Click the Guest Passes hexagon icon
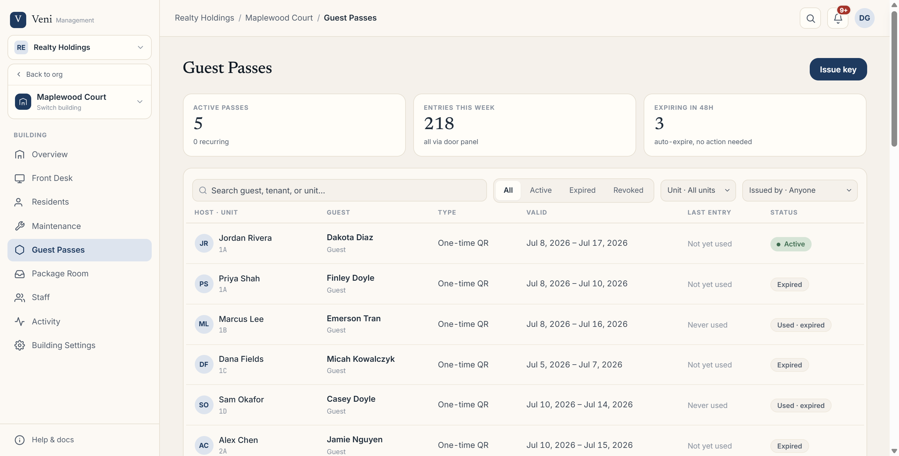Viewport: 899px width, 456px height. [20, 250]
